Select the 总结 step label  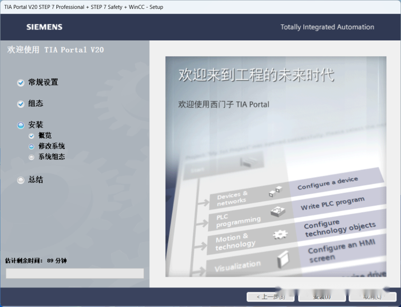[35, 180]
